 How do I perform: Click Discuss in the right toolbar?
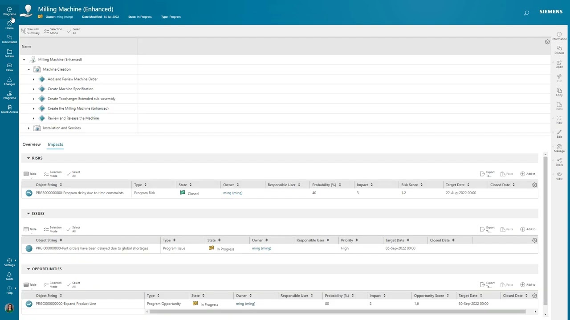coord(559,50)
